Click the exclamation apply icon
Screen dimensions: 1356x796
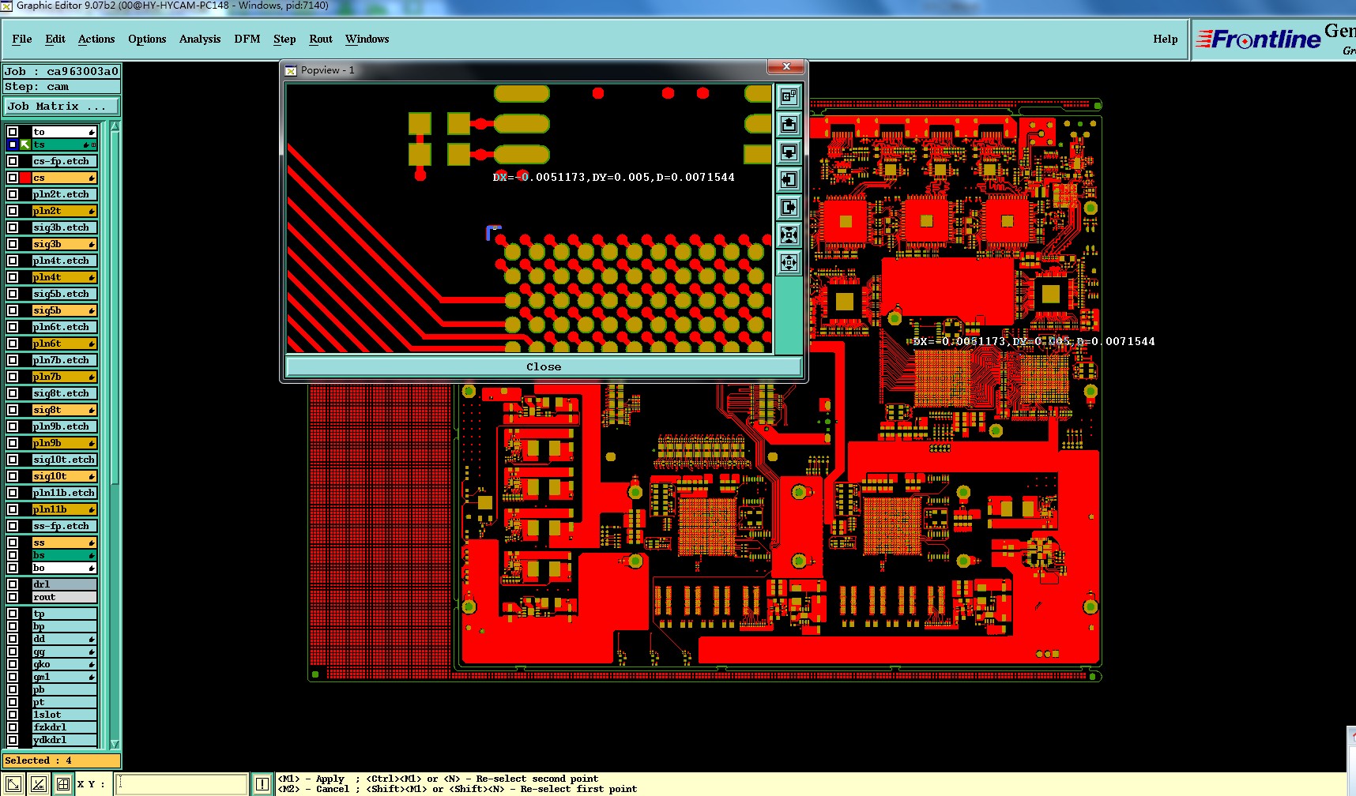click(x=262, y=784)
